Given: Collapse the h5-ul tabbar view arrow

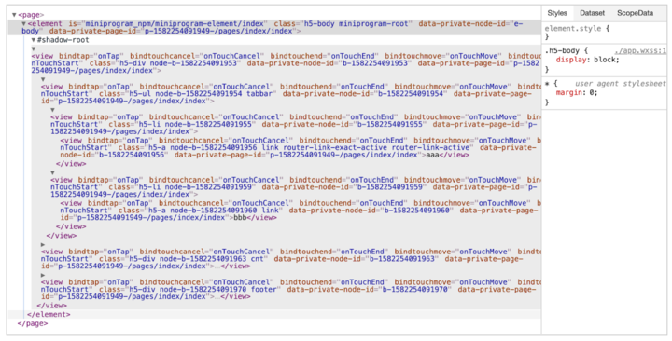Looking at the screenshot, I should [x=43, y=79].
